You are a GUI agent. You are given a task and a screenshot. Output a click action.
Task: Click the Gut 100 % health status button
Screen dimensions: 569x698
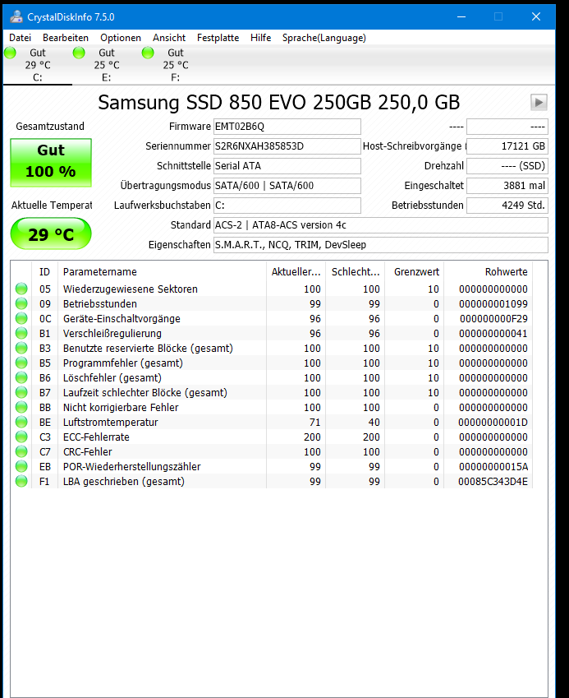(51, 163)
